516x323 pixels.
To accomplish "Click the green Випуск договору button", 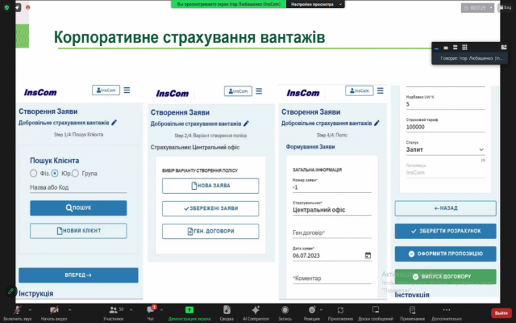I will point(446,276).
